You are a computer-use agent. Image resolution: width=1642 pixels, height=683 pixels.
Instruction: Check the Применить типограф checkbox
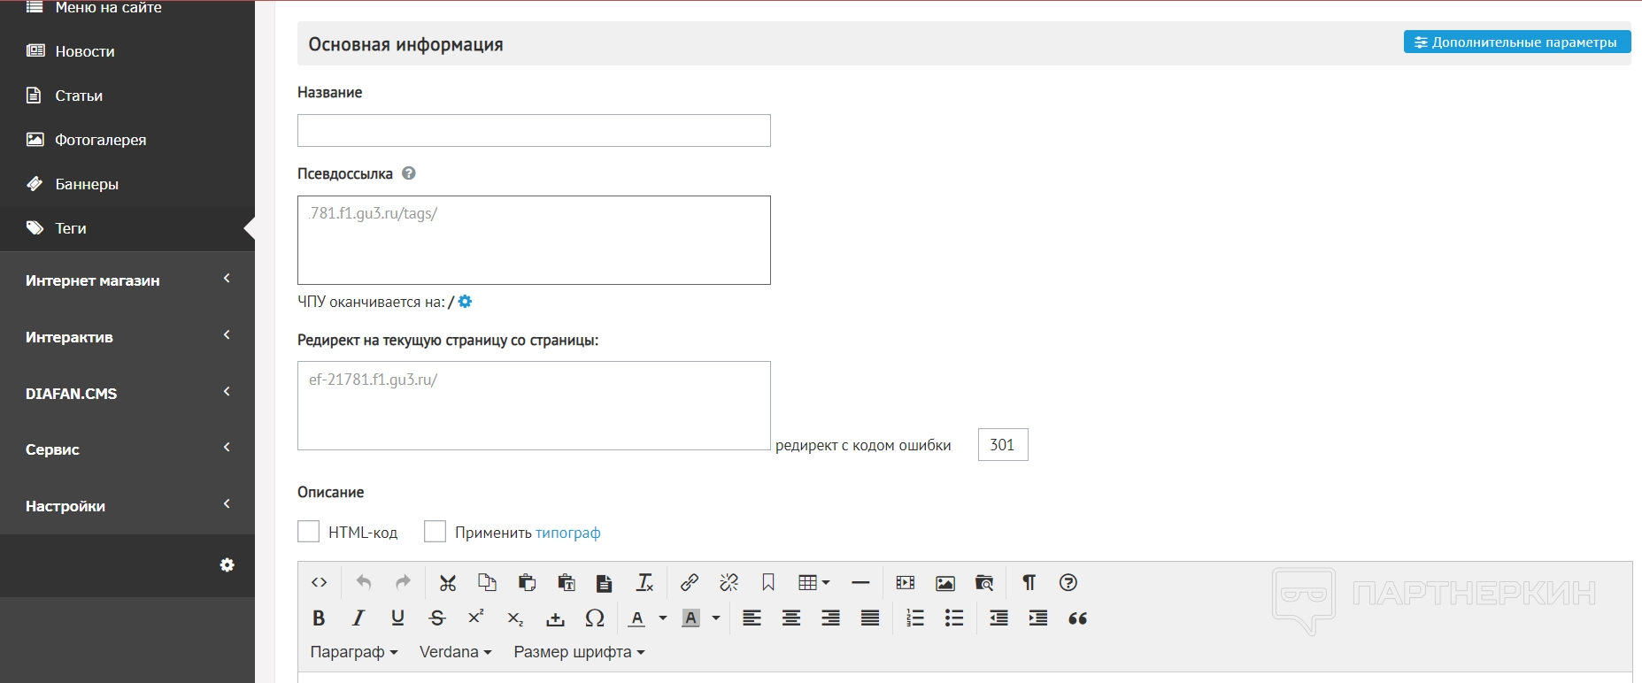point(435,532)
